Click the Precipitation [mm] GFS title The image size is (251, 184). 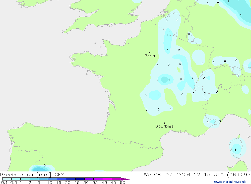tap(32, 174)
